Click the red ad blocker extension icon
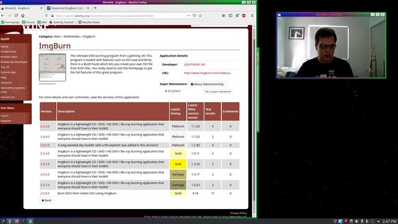Viewport: 398px width, 224px height. pyautogui.click(x=244, y=16)
